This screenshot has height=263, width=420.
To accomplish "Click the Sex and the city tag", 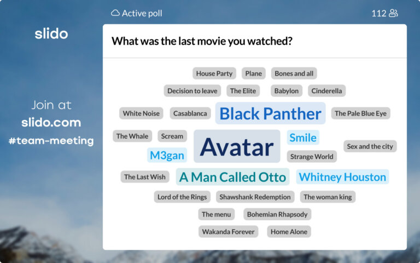I will click(x=370, y=146).
